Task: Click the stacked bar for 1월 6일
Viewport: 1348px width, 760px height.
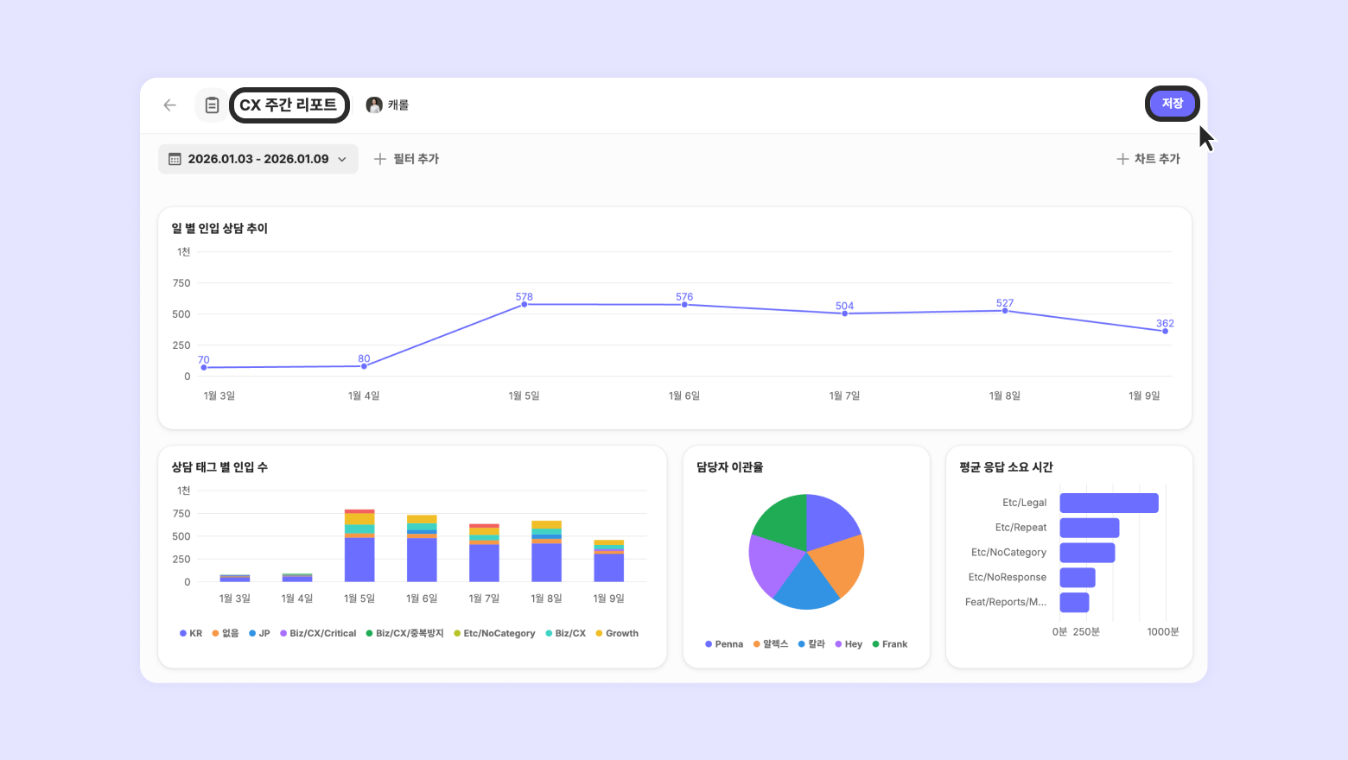Action: tap(422, 548)
